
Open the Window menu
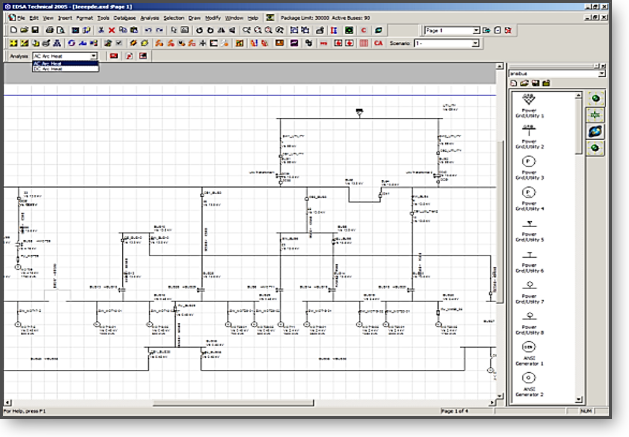click(x=234, y=18)
